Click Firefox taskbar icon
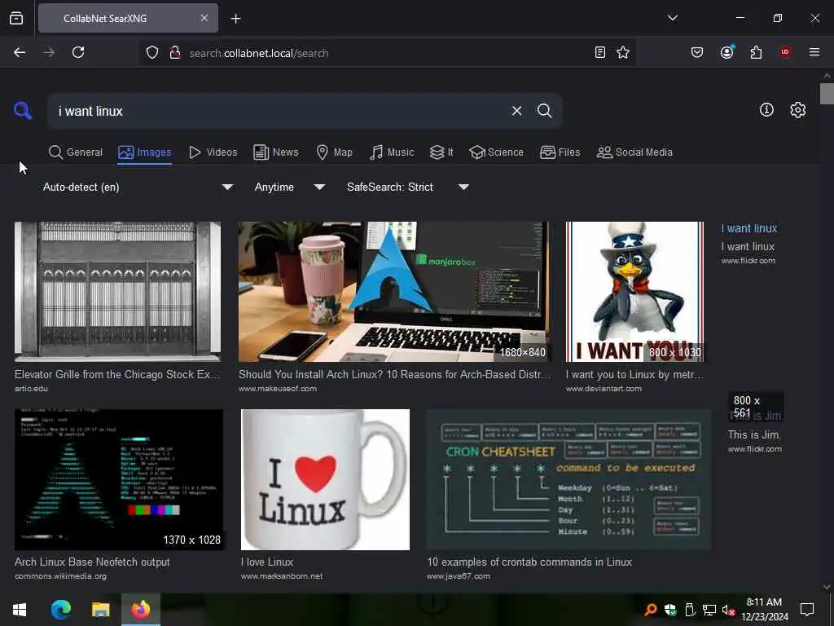 click(x=141, y=610)
